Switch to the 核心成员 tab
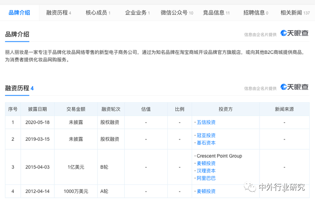 point(98,13)
